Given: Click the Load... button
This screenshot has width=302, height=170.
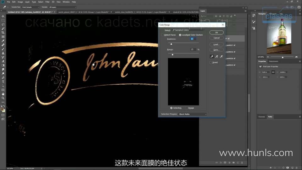Looking at the screenshot, I should (x=216, y=44).
